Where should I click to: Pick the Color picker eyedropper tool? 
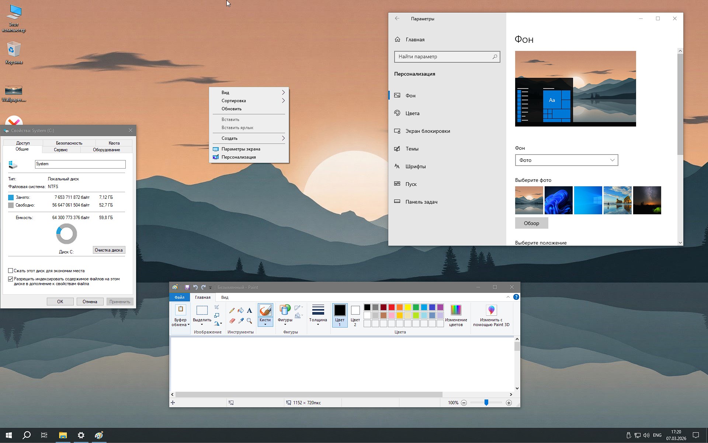pyautogui.click(x=241, y=321)
